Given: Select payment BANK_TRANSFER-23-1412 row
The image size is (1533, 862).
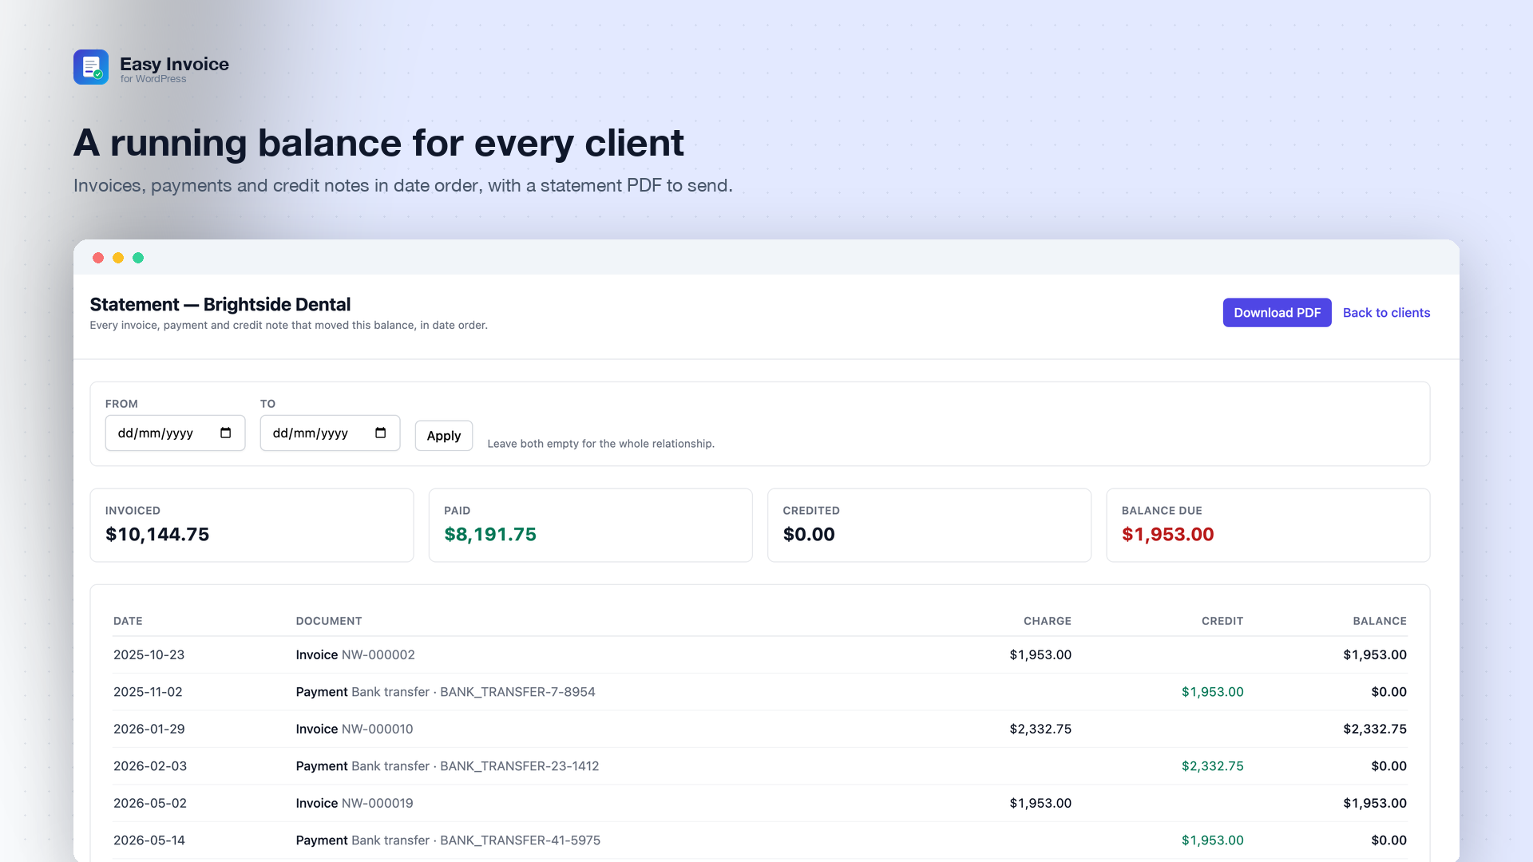Looking at the screenshot, I should pos(760,766).
